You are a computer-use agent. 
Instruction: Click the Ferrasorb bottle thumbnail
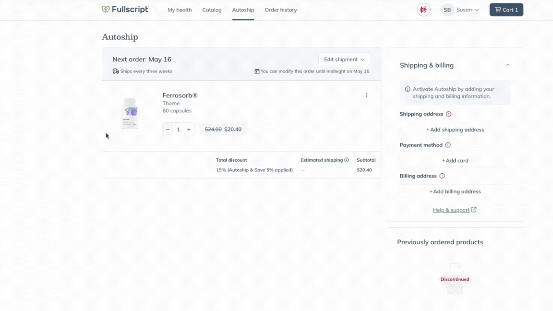point(130,114)
